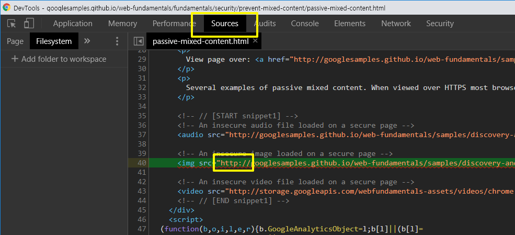Open the Audits panel tab
Screen dimensions: 515x235
pyautogui.click(x=265, y=24)
